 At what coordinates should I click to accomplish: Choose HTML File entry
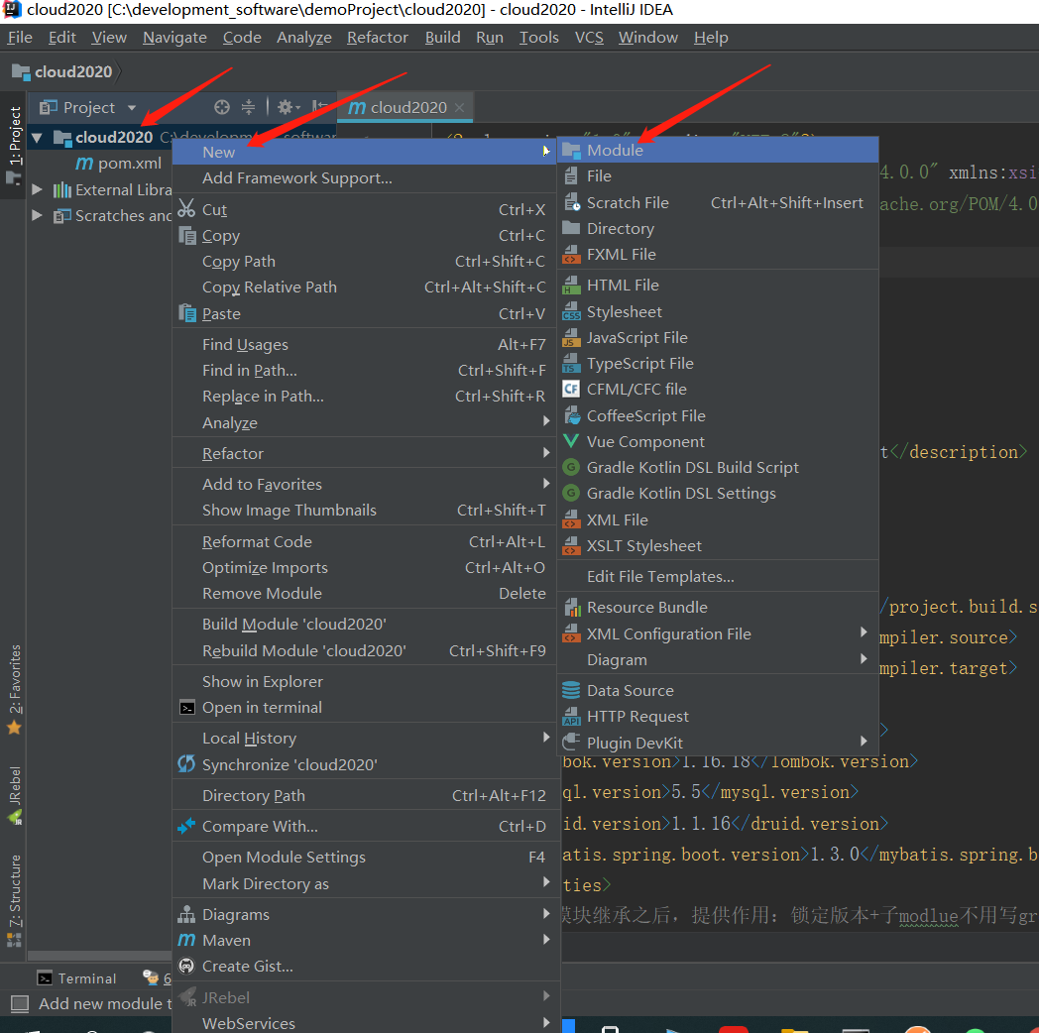click(718, 285)
